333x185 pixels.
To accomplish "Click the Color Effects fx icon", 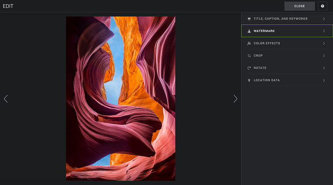I will 249,43.
